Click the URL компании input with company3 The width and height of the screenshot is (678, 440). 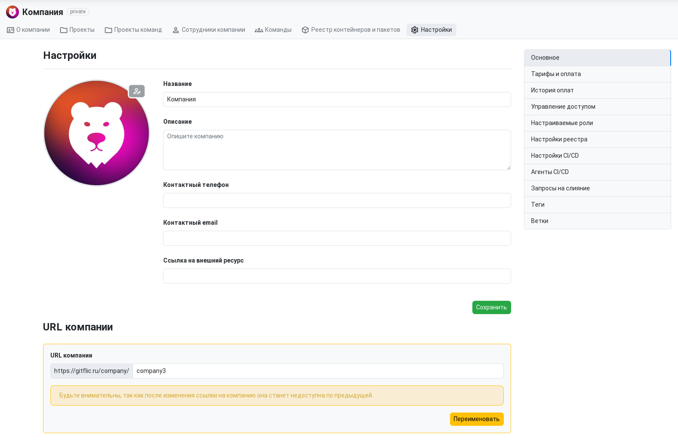pyautogui.click(x=318, y=371)
